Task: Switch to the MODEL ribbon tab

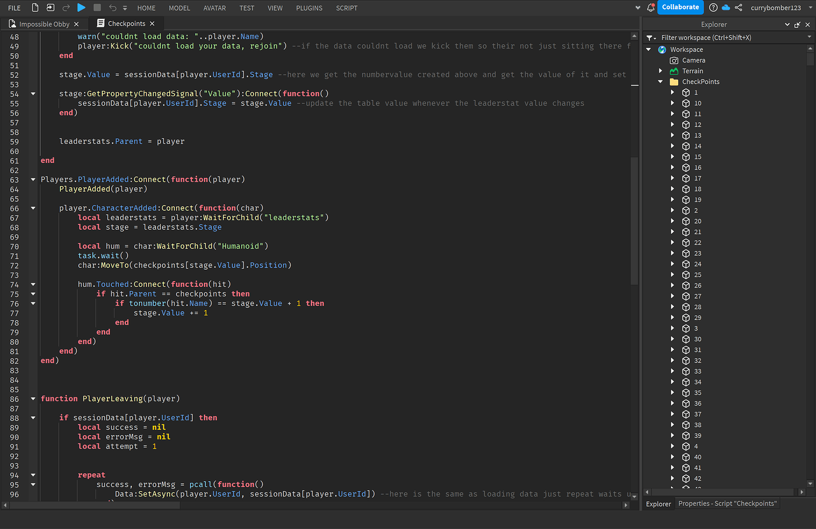Action: pyautogui.click(x=180, y=8)
